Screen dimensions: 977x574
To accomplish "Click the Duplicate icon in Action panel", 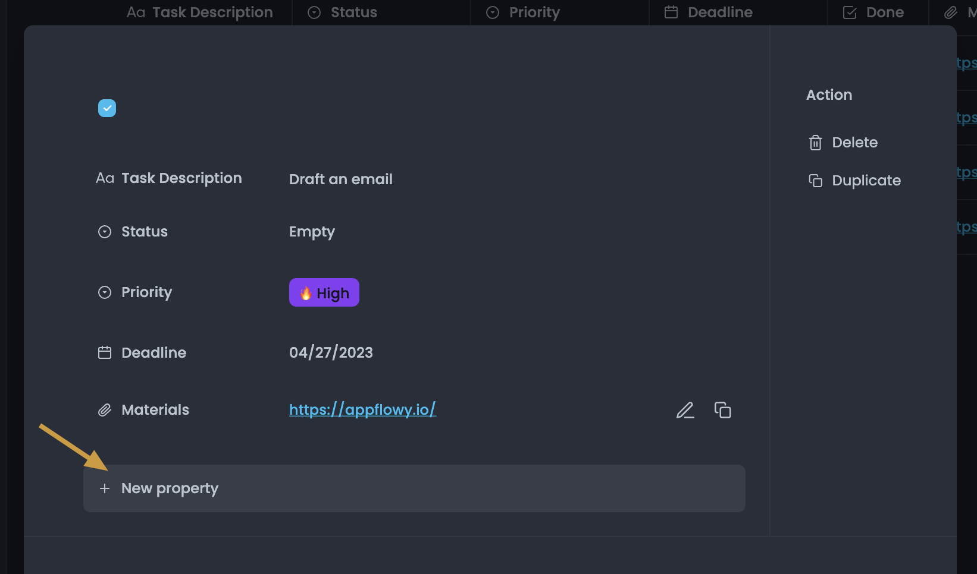I will [x=815, y=181].
